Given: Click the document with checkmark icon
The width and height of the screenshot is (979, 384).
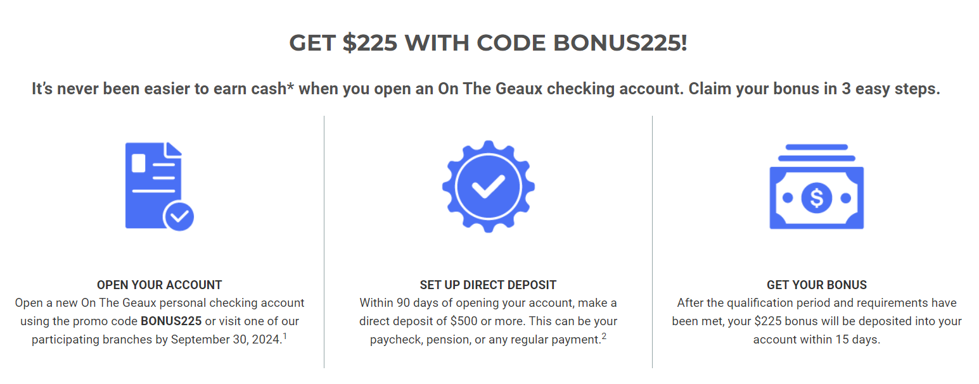Looking at the screenshot, I should [x=160, y=187].
